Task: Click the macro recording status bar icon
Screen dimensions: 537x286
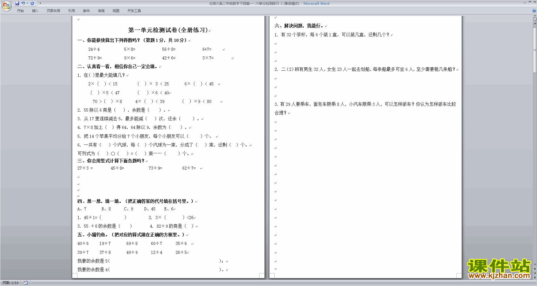Action: (25, 283)
